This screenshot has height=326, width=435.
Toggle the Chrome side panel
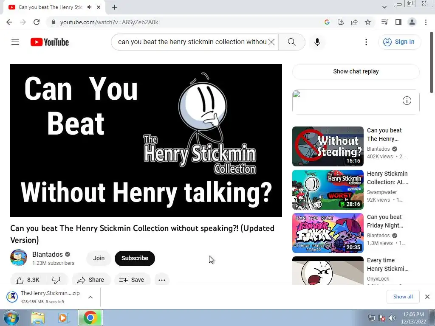[398, 22]
